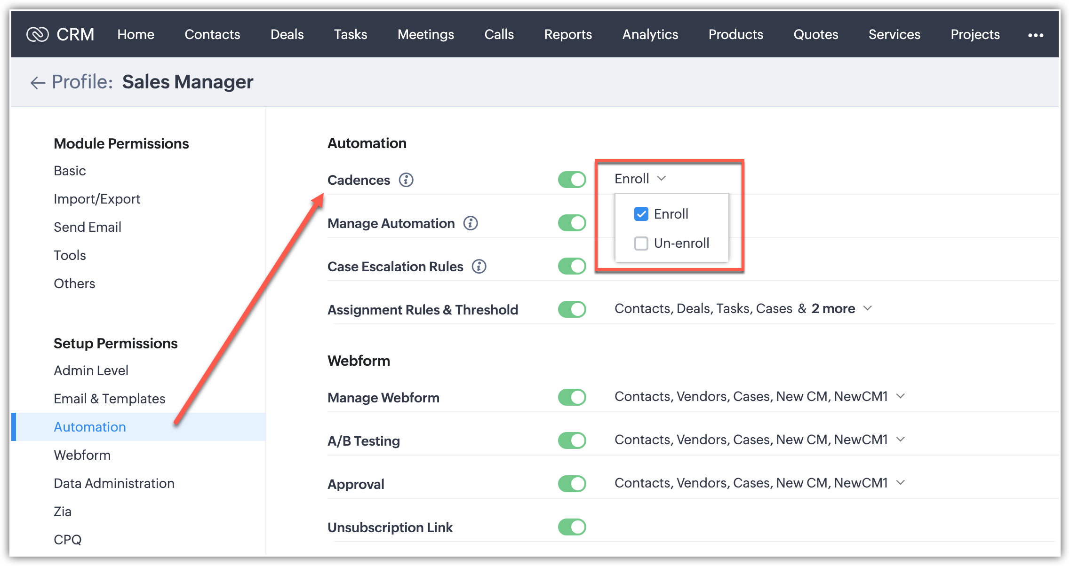Screen dimensions: 1070x566
Task: Turn off the Approval toggle
Action: click(x=572, y=484)
